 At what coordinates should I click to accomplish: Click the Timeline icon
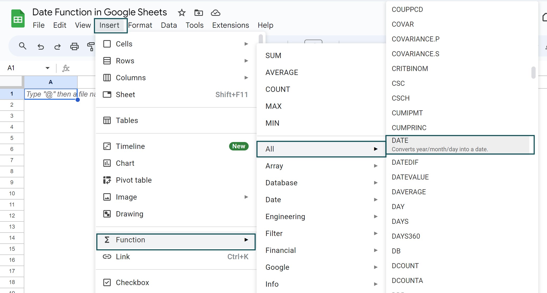point(107,146)
